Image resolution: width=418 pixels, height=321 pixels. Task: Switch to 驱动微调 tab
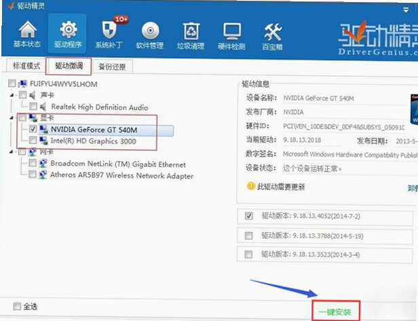pos(69,66)
